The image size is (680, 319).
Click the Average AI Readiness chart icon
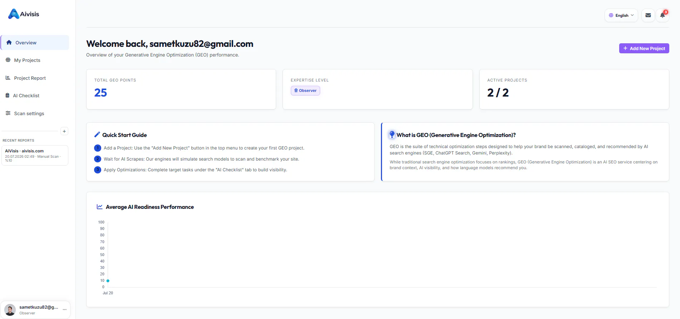click(x=100, y=207)
